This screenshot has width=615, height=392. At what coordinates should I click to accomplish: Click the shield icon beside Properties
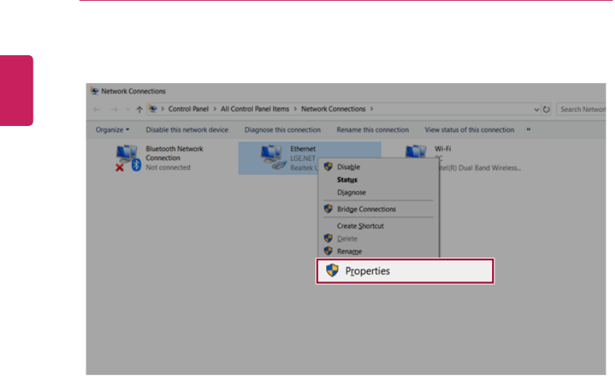(x=332, y=270)
